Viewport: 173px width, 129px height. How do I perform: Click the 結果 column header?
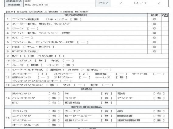click(154, 15)
